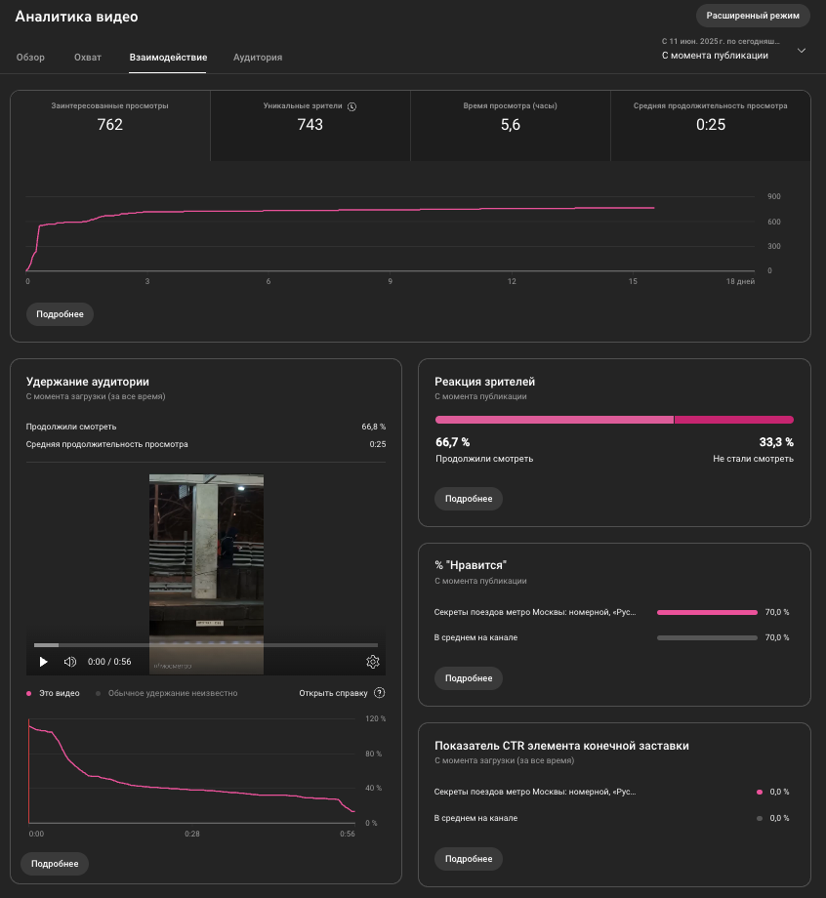Click the "Расширенный режим" button
The image size is (826, 898).
tap(753, 16)
